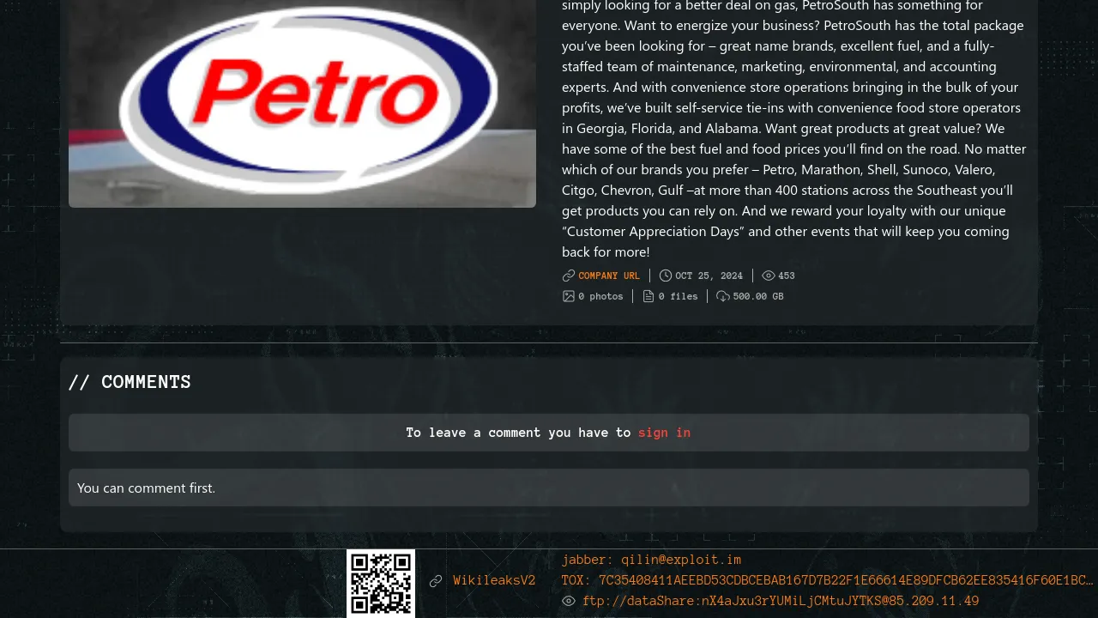This screenshot has width=1098, height=618.
Task: Open the COMPANY URL link
Action: tap(609, 276)
